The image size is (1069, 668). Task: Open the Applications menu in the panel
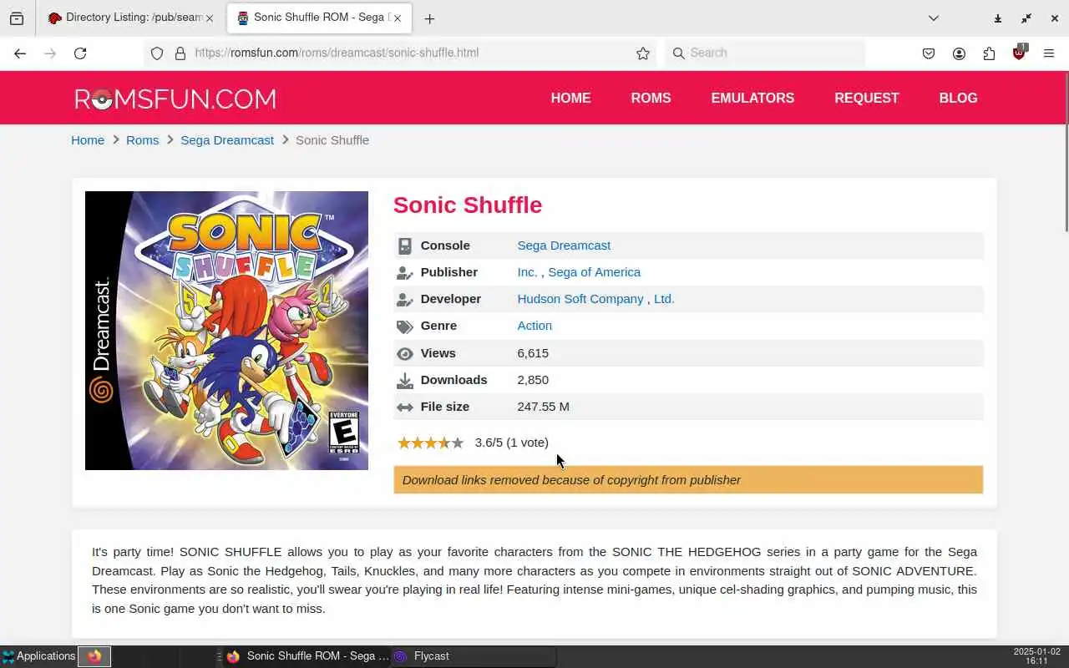point(38,656)
